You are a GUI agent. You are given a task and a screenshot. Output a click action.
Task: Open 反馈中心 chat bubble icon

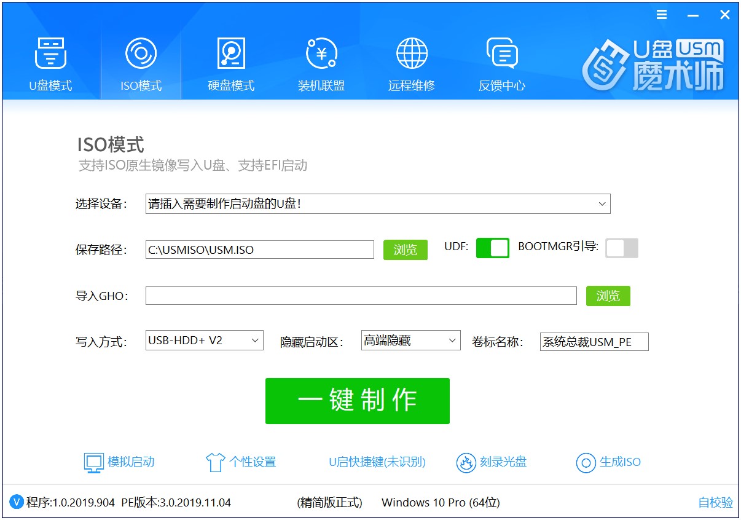pos(502,53)
